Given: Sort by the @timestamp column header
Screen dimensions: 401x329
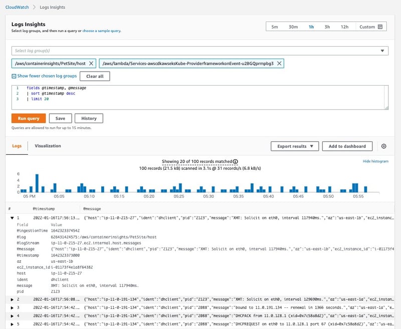Looking at the screenshot, I should pos(44,209).
